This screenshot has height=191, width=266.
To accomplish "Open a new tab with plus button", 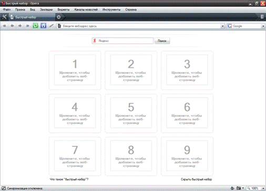I will pos(59,17).
